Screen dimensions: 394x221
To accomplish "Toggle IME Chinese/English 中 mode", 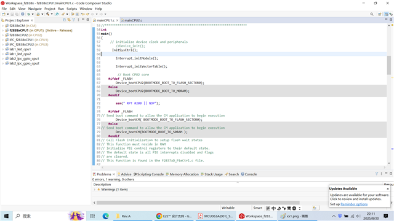I will tap(273, 208).
